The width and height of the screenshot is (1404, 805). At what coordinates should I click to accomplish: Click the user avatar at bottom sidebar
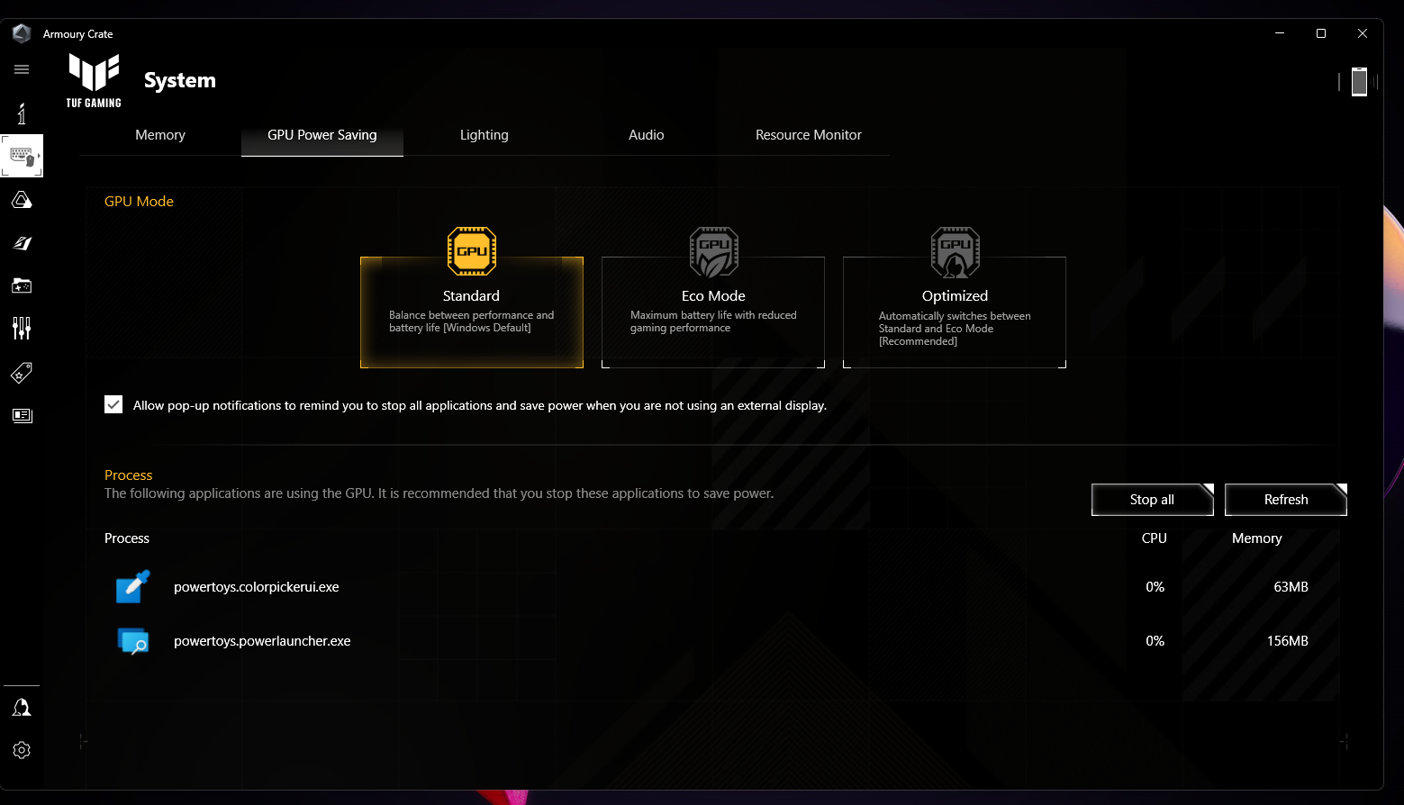(x=22, y=706)
